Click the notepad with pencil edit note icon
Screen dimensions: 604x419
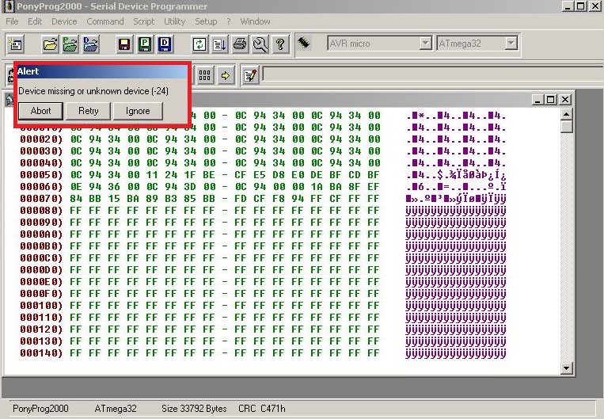250,75
